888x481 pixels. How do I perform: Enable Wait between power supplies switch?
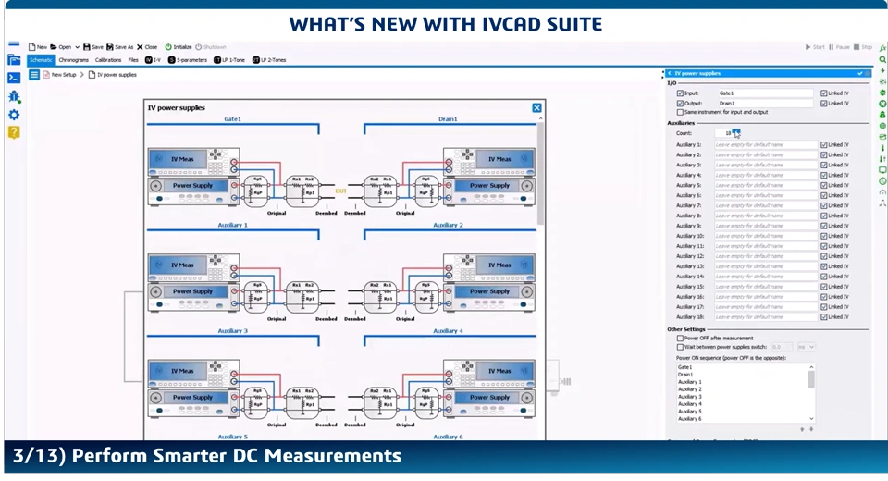(x=680, y=347)
